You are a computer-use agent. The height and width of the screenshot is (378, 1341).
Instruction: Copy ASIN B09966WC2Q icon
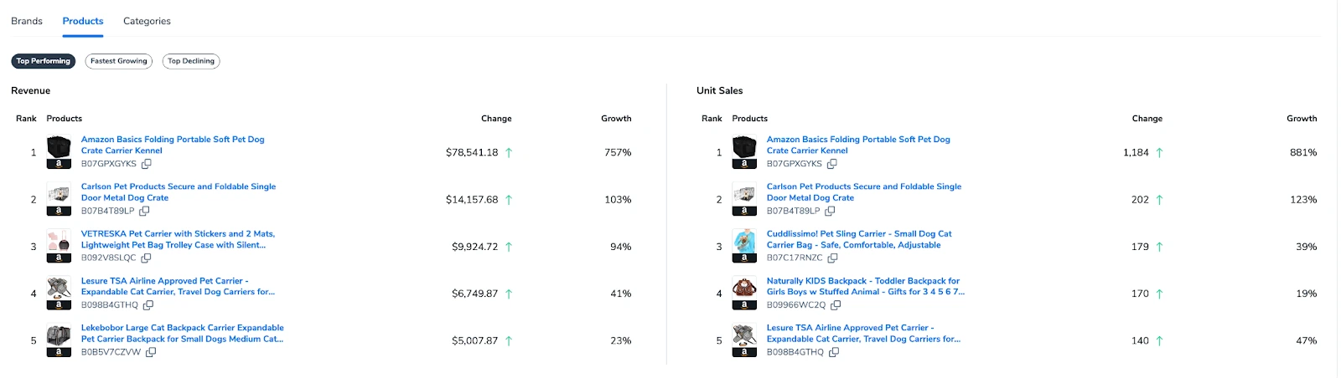point(836,305)
